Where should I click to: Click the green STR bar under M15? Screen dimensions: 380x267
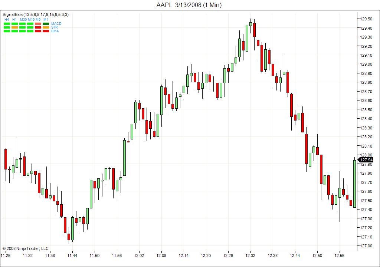(x=30, y=27)
